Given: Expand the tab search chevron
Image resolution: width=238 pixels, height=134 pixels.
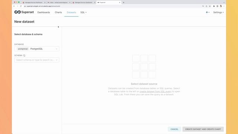Looking at the screenshot, I should click(224, 3).
